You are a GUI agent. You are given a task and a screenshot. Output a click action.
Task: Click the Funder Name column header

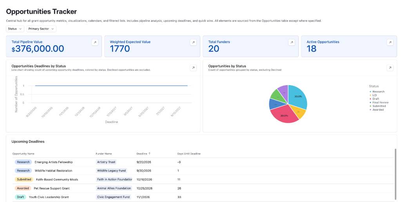(103, 154)
